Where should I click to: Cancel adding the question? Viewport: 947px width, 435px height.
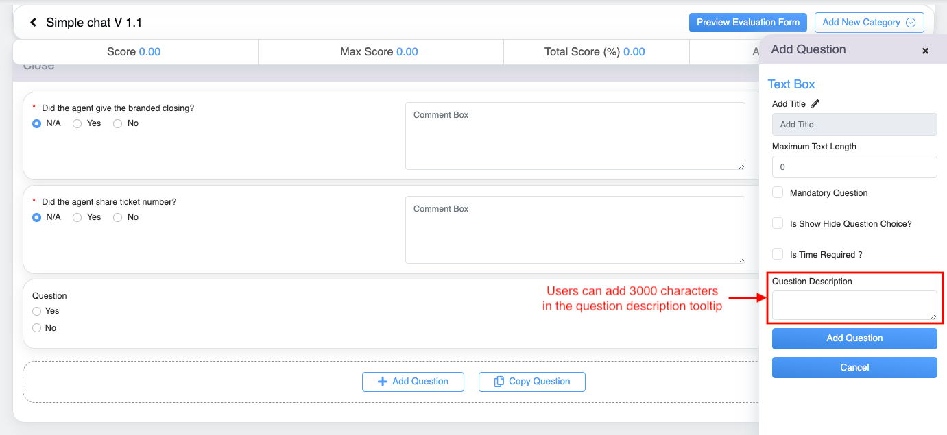pos(854,367)
